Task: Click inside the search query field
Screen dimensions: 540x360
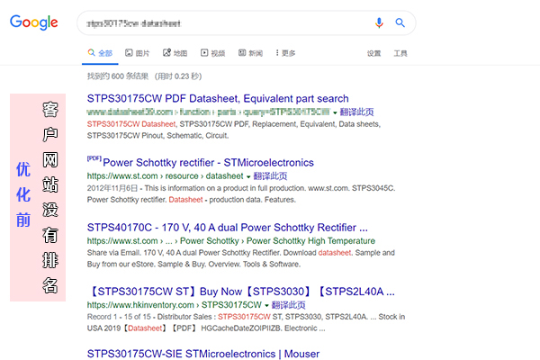Action: [x=224, y=23]
